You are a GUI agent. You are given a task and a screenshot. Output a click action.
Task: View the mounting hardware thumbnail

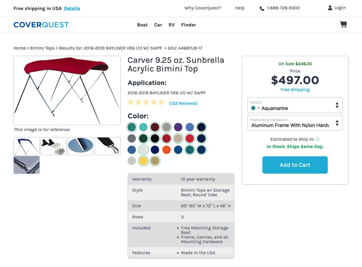53,146
